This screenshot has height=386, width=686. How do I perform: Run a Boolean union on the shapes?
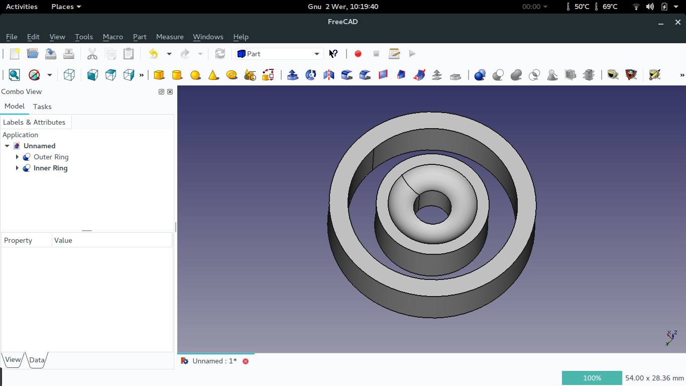tap(517, 74)
